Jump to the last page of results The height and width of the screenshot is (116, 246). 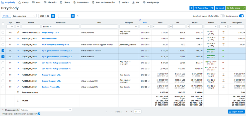131,112
